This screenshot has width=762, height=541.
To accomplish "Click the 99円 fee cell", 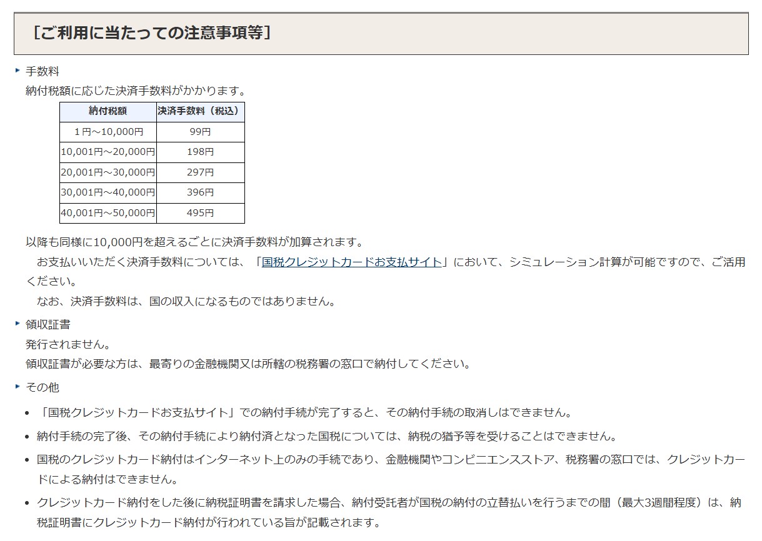I will click(x=200, y=132).
